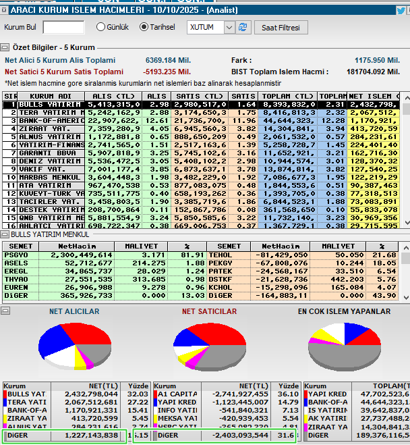
Task: Click the refresh icon beside XUTUM dropdown
Action: coord(243,28)
